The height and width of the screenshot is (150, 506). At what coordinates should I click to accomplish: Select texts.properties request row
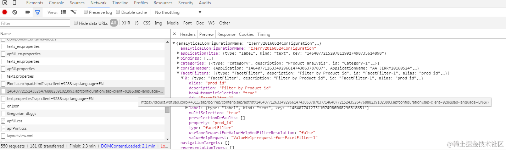click(x=82, y=76)
